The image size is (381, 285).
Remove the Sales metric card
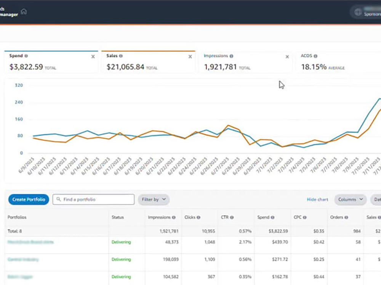pos(190,57)
